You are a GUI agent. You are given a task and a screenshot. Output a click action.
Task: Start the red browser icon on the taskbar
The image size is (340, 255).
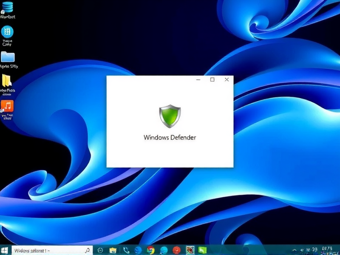coord(176,249)
